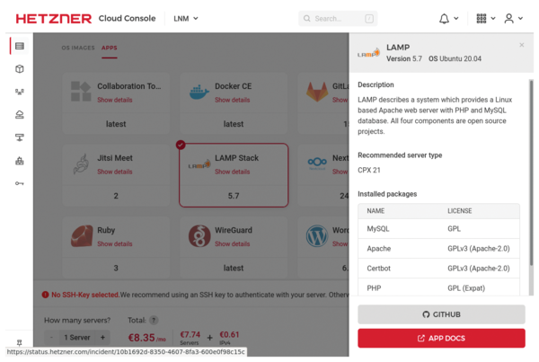Open the notifications bell

[444, 19]
